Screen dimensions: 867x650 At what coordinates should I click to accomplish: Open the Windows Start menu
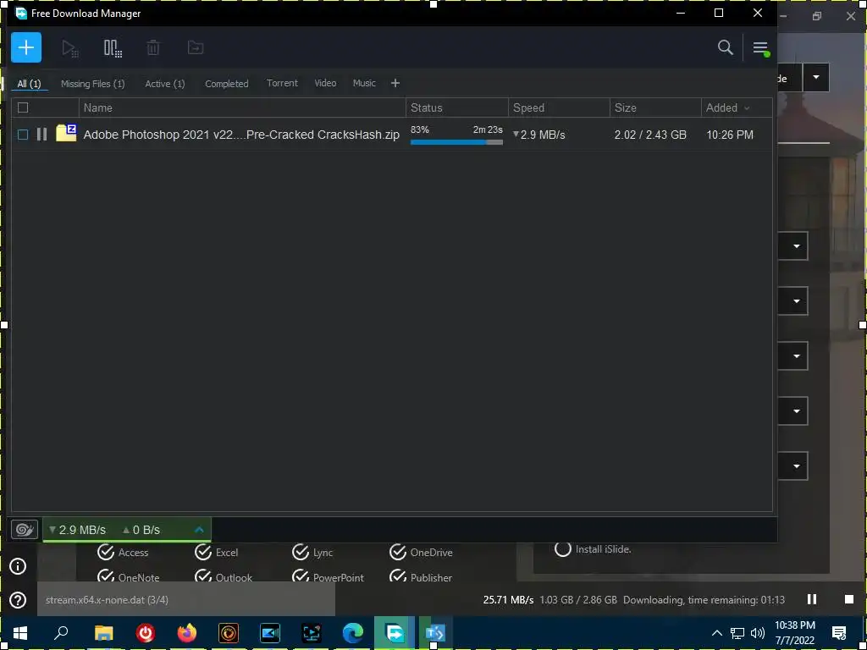pyautogui.click(x=20, y=633)
